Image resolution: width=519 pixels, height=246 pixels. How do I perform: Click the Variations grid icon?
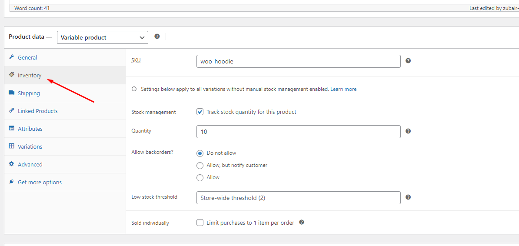point(12,146)
